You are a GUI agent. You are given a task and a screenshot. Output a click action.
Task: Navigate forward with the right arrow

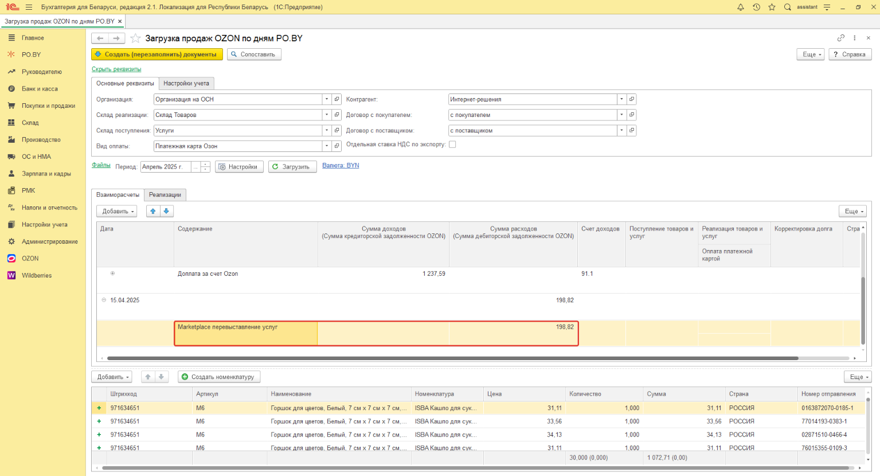click(x=116, y=38)
